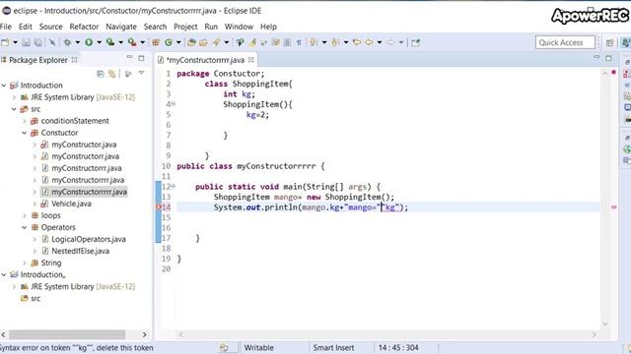Click Collapse All in Package Explorer
The image size is (631, 354).
(101, 74)
